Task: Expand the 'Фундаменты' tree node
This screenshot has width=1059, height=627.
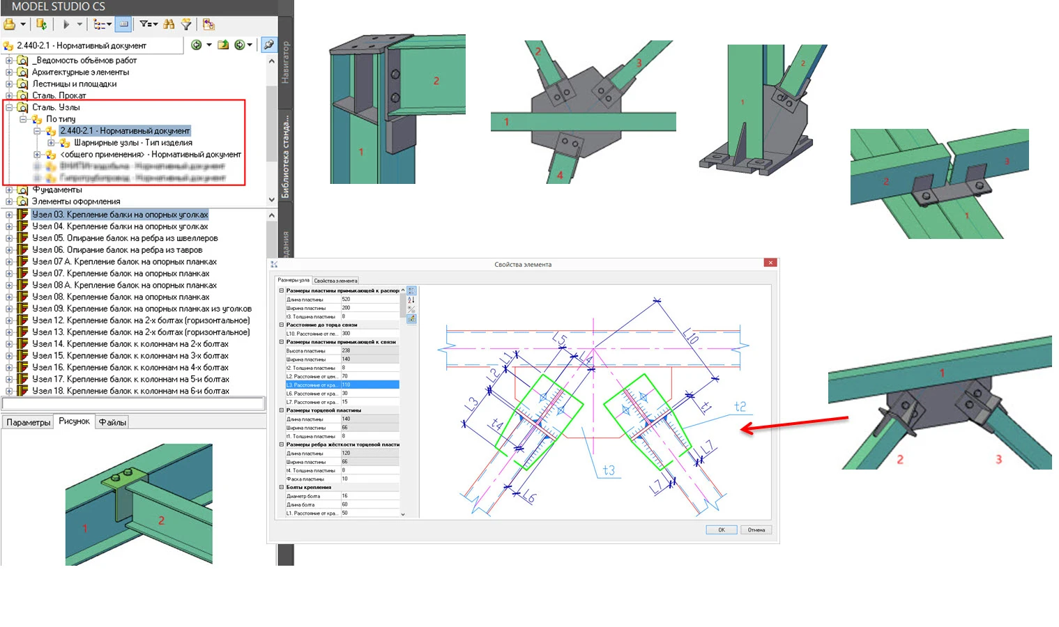Action: click(x=9, y=190)
